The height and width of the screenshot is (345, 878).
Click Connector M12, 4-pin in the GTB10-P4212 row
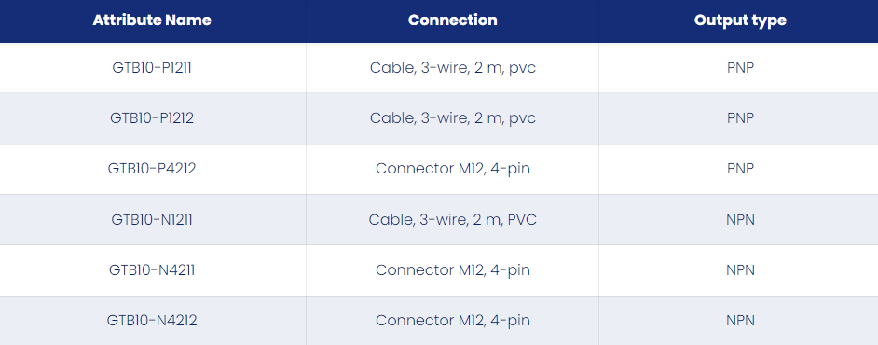452,169
